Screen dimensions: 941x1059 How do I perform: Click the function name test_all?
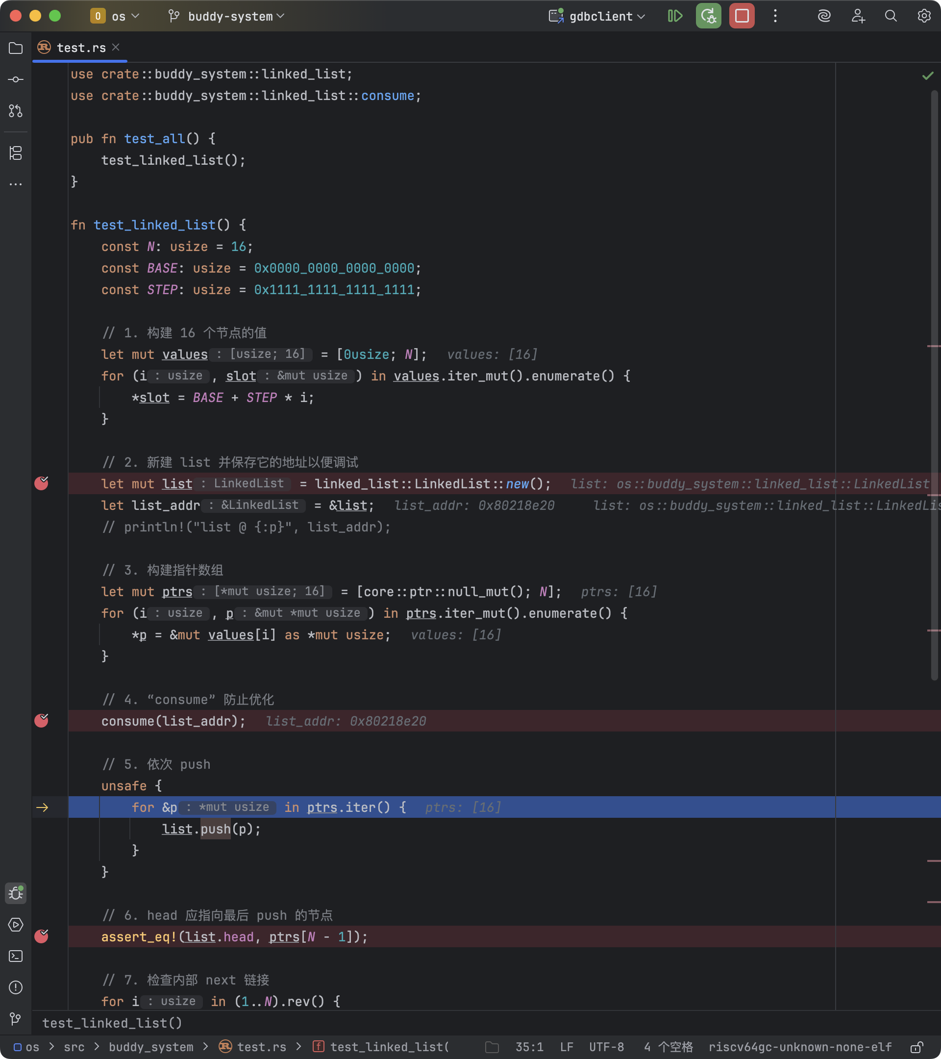(x=154, y=138)
